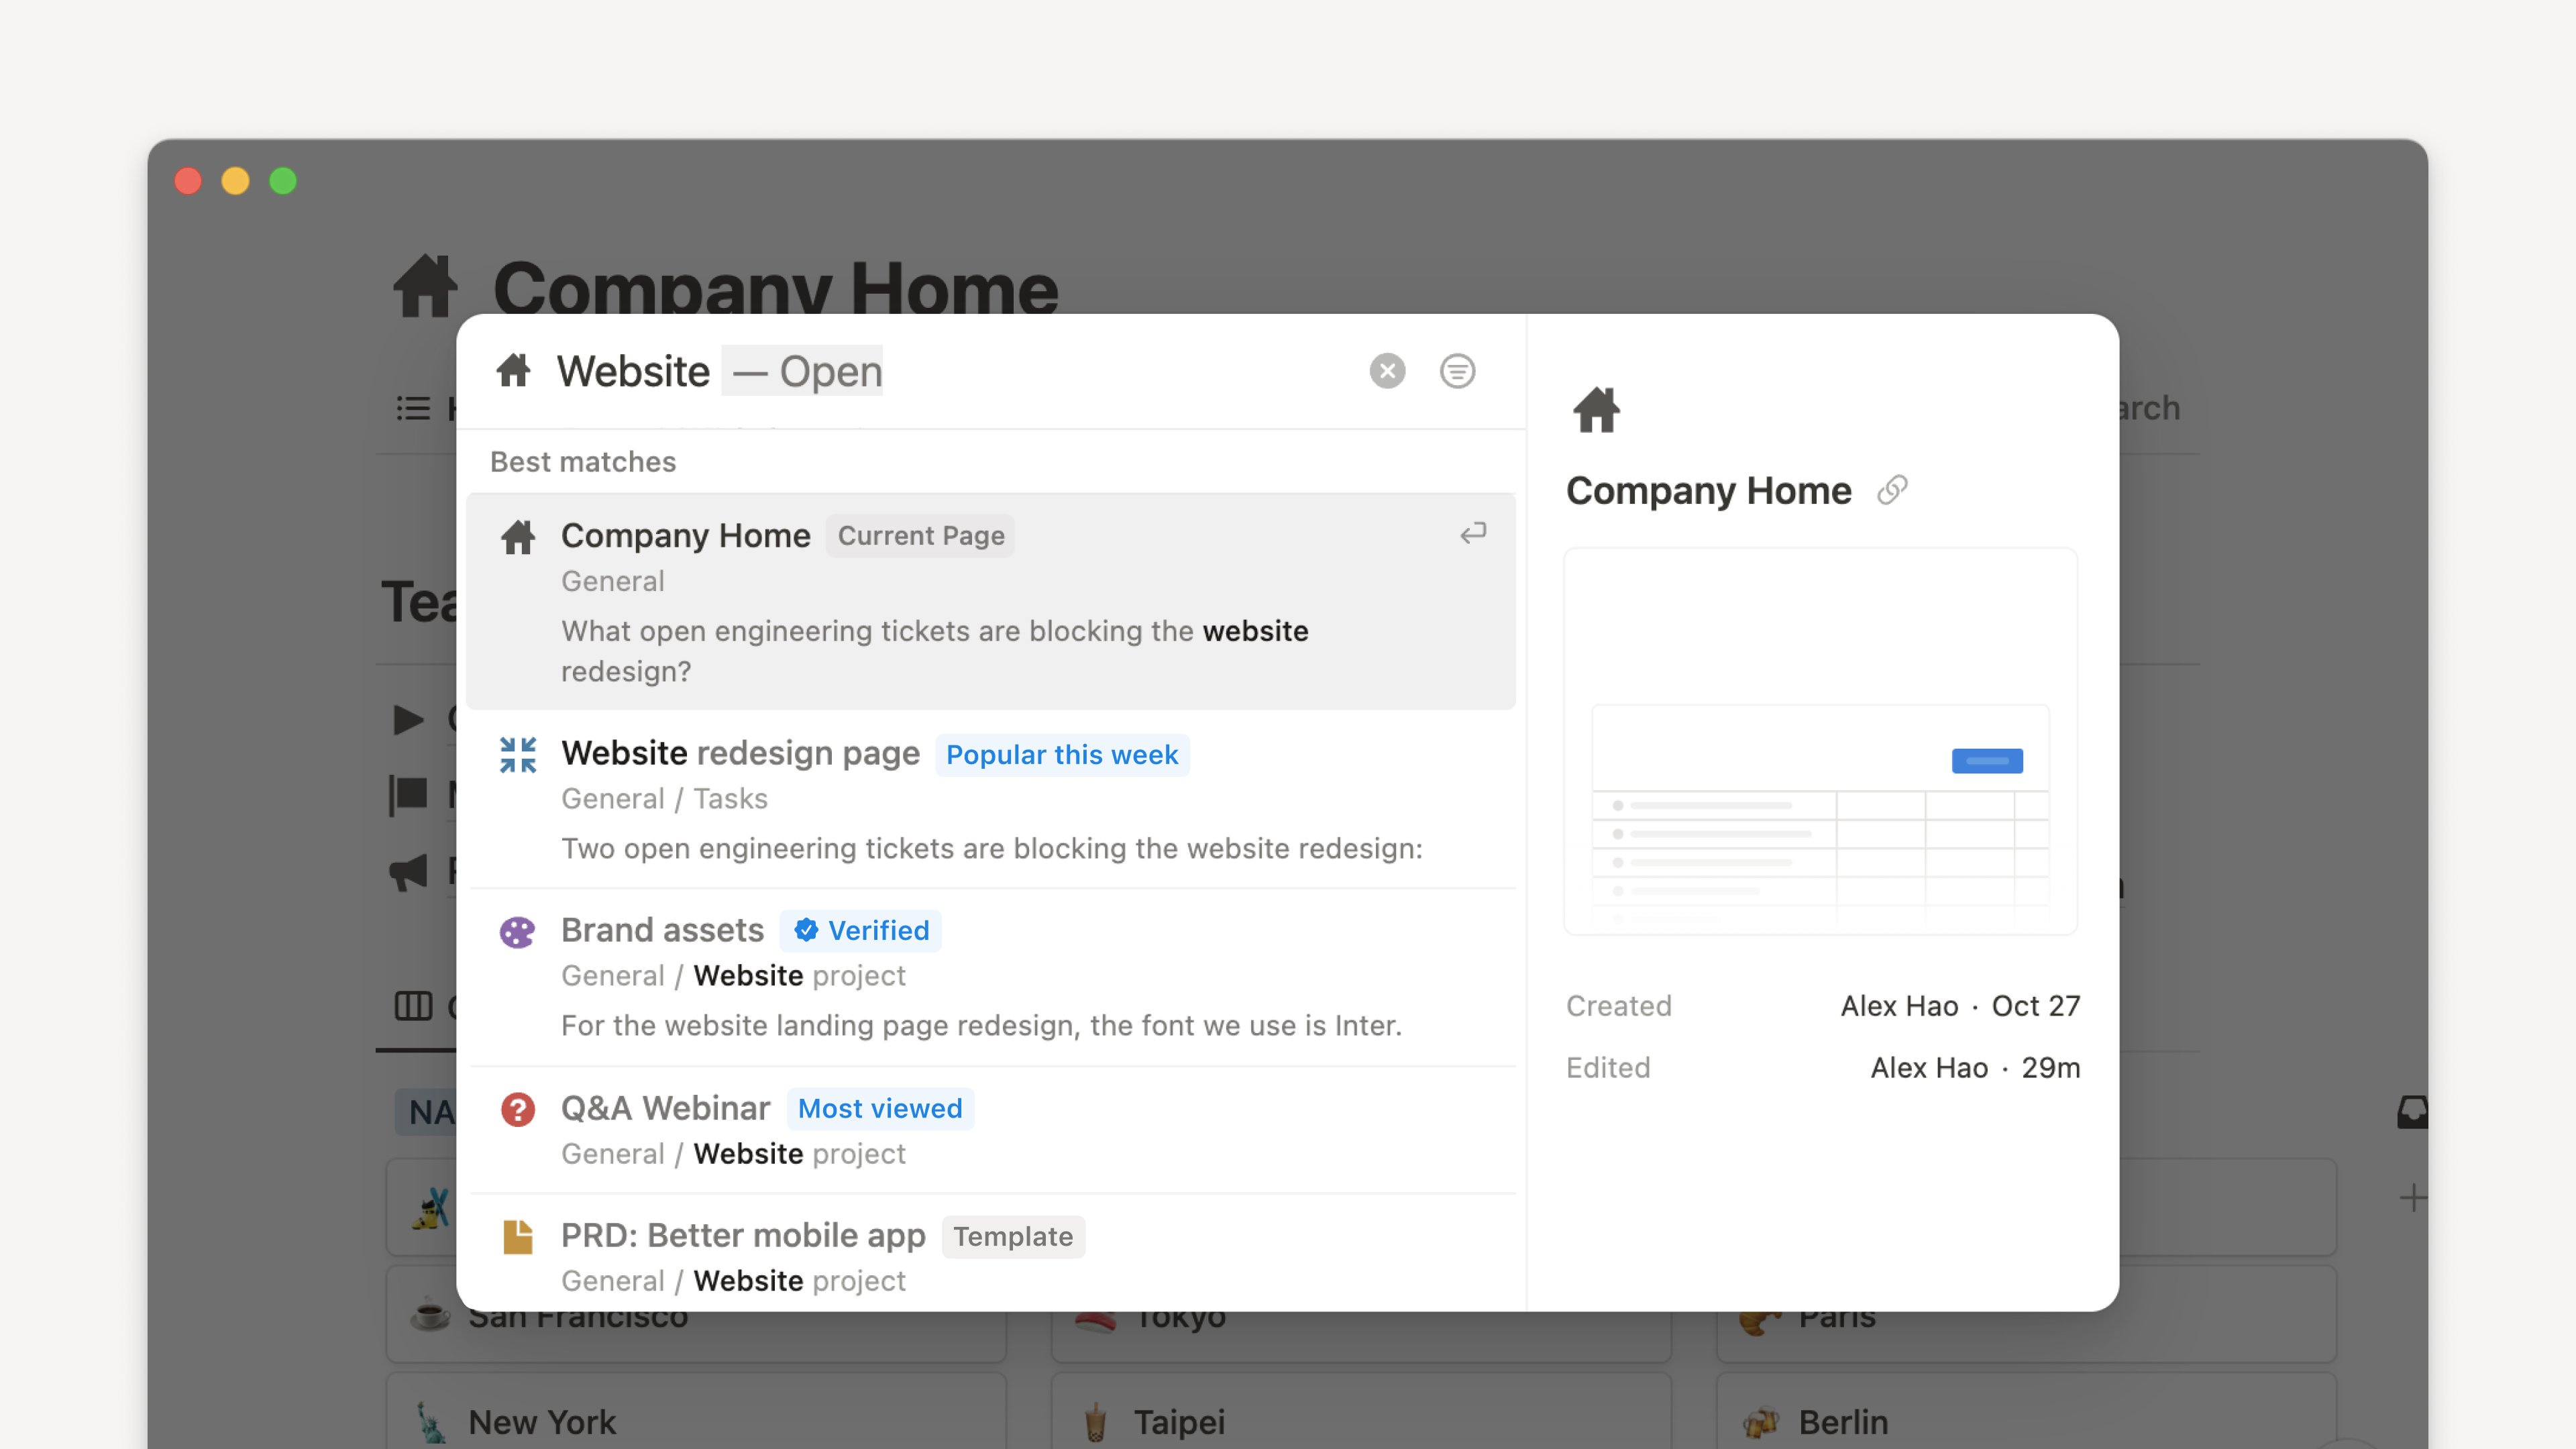Click the Current Page tag
The image size is (2576, 1449).
tap(921, 536)
